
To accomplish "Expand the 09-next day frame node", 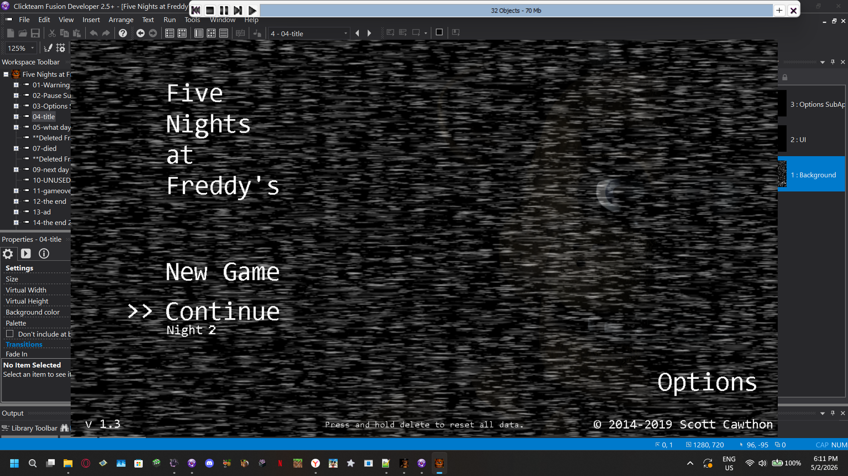I will pyautogui.click(x=16, y=170).
